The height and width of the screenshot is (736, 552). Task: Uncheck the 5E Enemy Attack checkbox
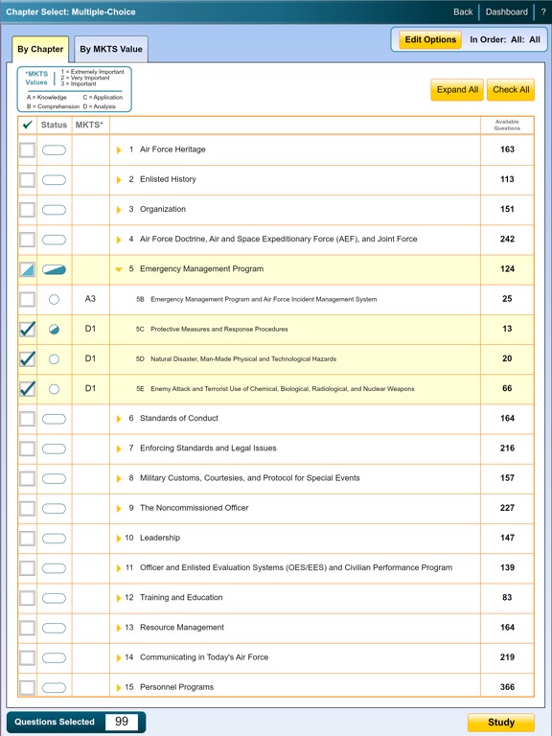27,389
